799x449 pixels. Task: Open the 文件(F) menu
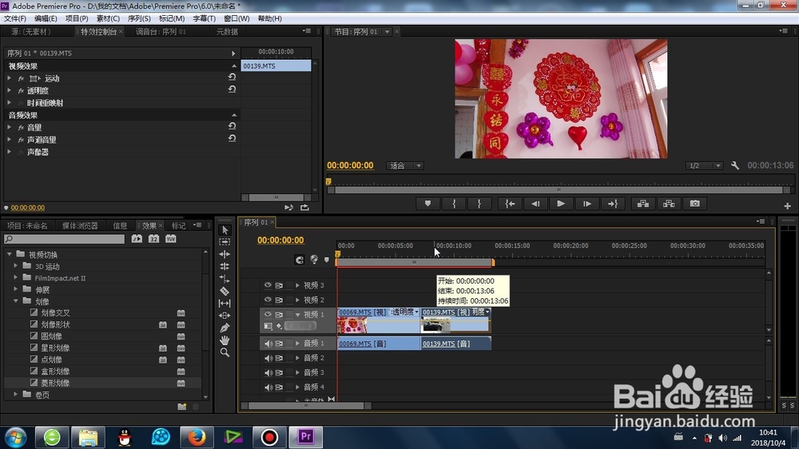(x=15, y=18)
